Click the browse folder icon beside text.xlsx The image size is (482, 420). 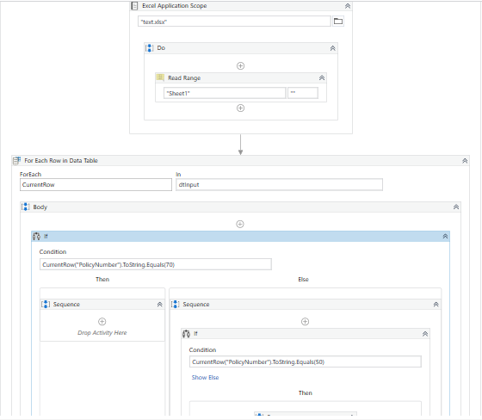pyautogui.click(x=338, y=22)
